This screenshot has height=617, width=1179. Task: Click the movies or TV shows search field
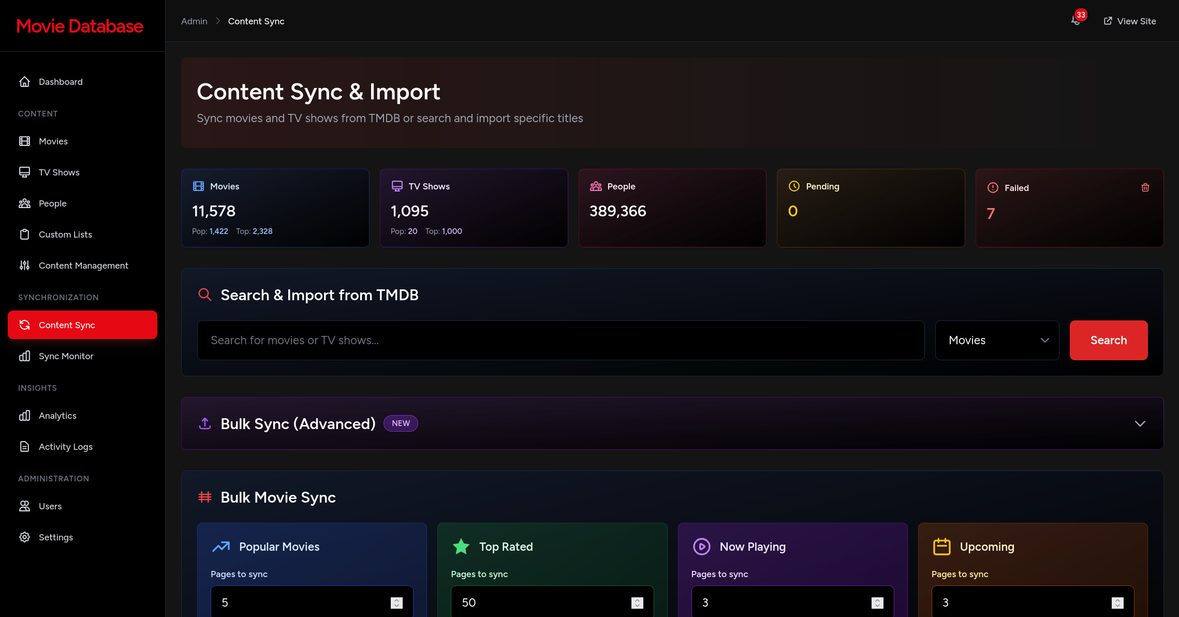click(x=561, y=340)
